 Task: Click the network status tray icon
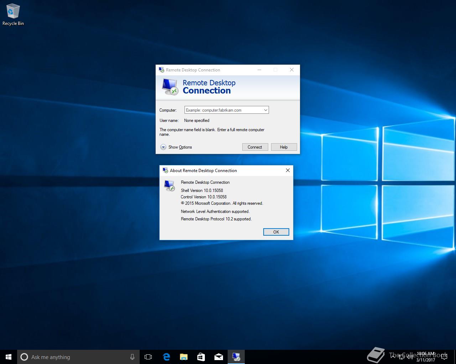(401, 357)
